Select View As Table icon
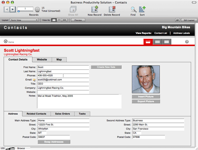Image resolution: width=198 pixels, height=150 pixels. [x=65, y=20]
